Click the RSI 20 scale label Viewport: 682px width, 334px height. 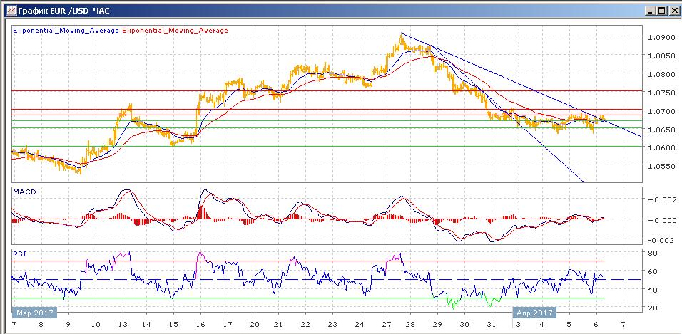point(653,308)
